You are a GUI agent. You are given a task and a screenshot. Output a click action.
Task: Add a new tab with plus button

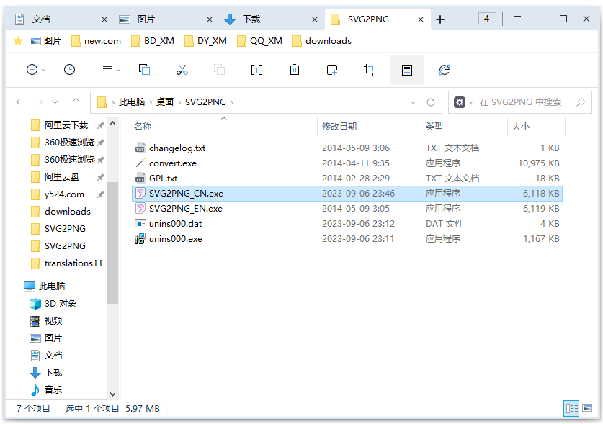440,19
